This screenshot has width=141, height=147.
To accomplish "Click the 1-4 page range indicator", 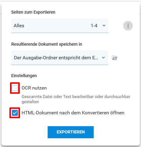I will pos(94,26).
